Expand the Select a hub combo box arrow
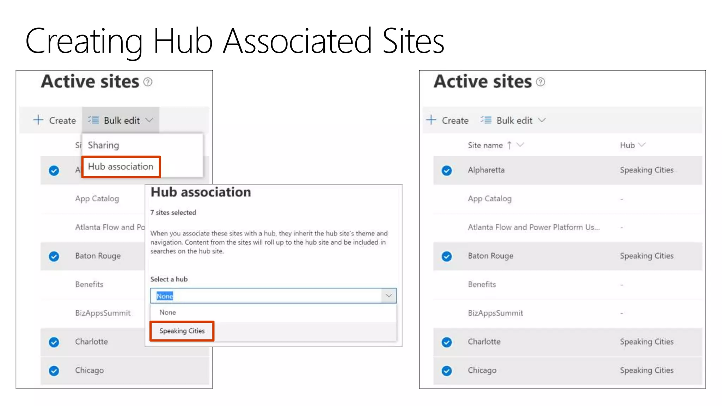Viewport: 722px width, 406px height. click(388, 296)
